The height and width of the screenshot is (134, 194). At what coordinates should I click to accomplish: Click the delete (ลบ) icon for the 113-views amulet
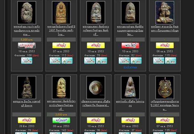point(67,61)
